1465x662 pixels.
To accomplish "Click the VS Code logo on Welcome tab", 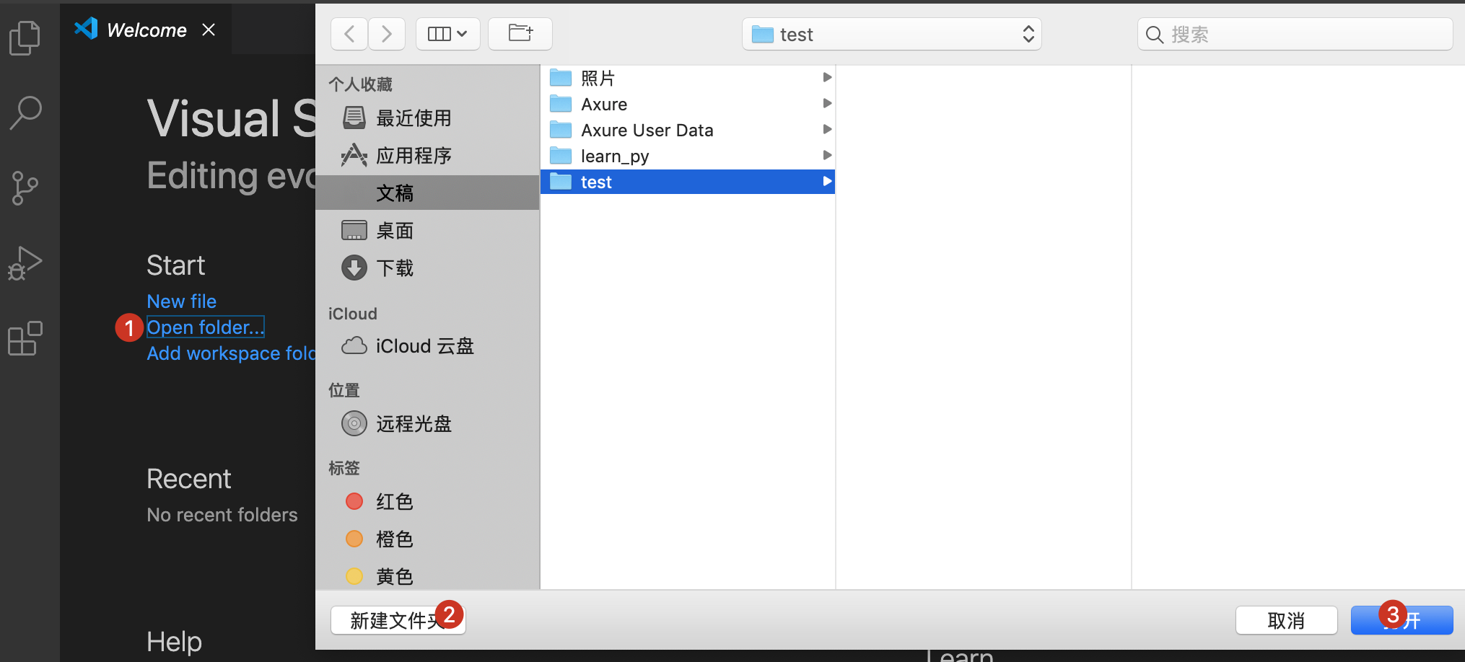I will coord(86,29).
